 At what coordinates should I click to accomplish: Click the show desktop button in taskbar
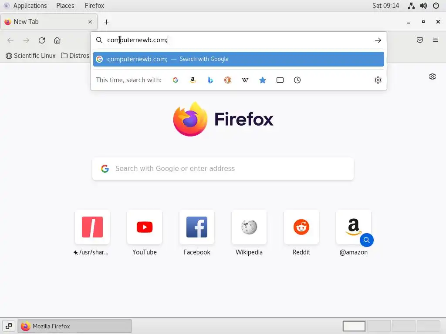(x=9, y=326)
